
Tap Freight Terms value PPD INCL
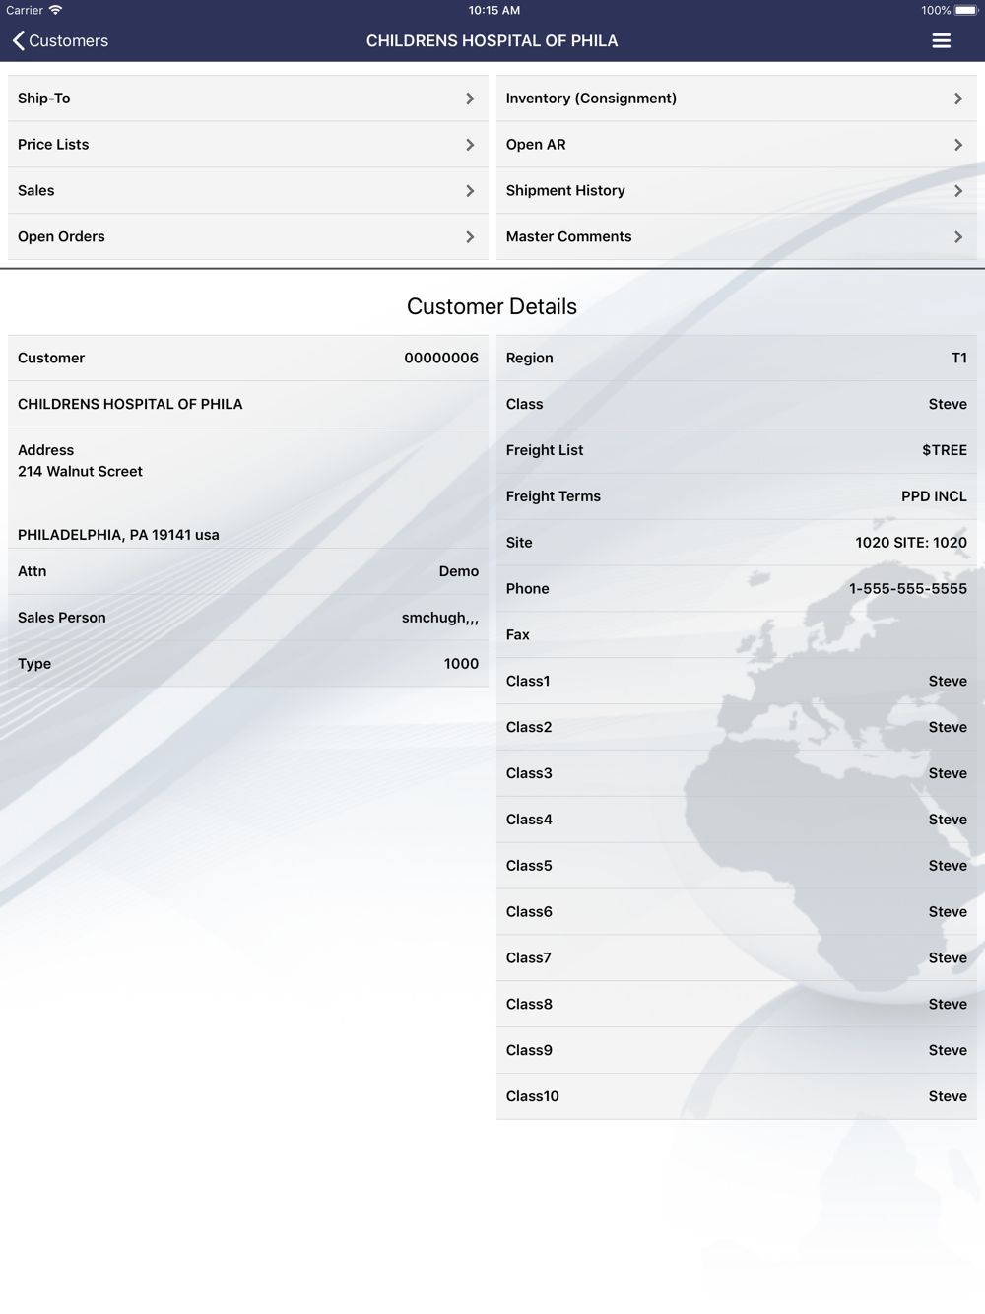coord(934,497)
